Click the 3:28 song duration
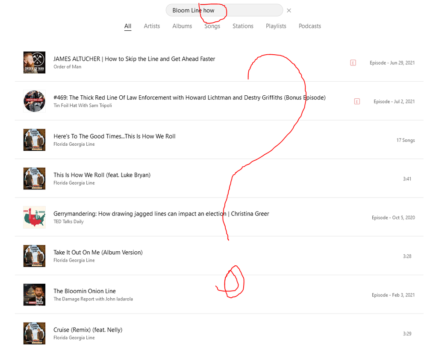 [407, 256]
